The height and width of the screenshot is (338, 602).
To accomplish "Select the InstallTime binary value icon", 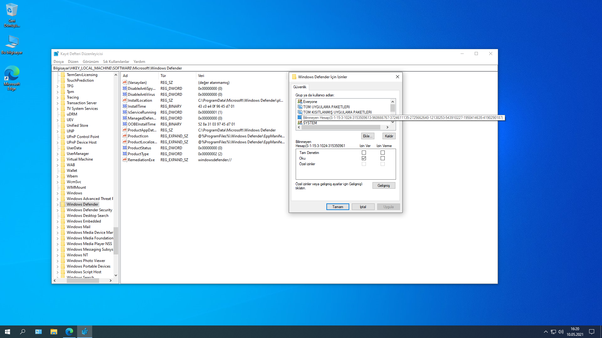I will [x=125, y=106].
